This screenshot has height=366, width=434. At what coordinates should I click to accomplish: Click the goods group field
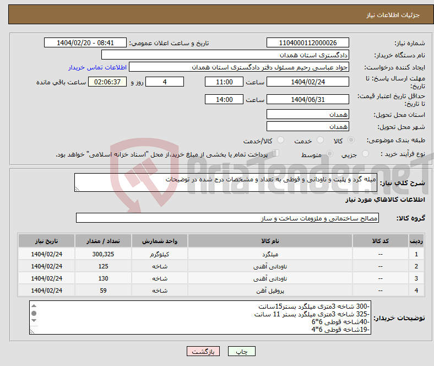point(227,218)
